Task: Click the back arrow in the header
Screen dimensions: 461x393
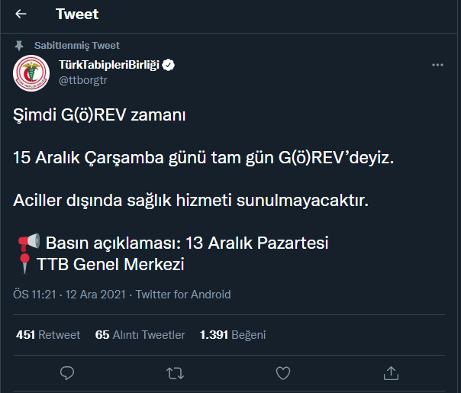Action: (x=21, y=14)
